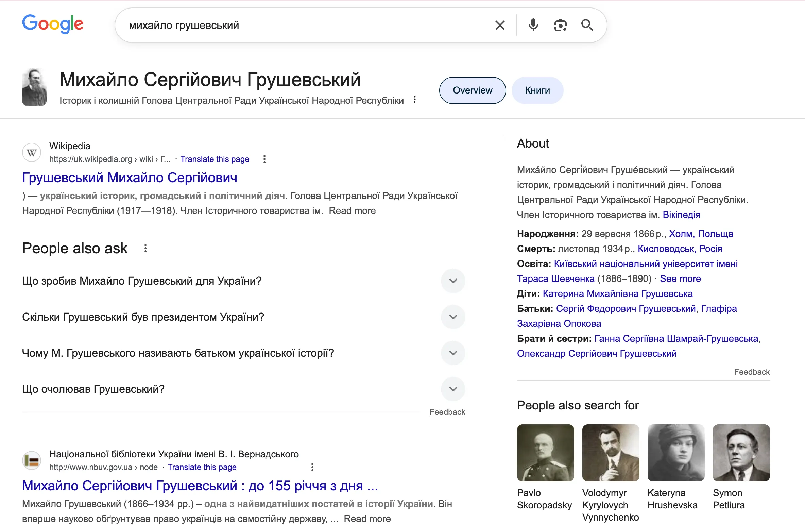Start voice search with the microphone icon
The height and width of the screenshot is (525, 805).
(533, 25)
